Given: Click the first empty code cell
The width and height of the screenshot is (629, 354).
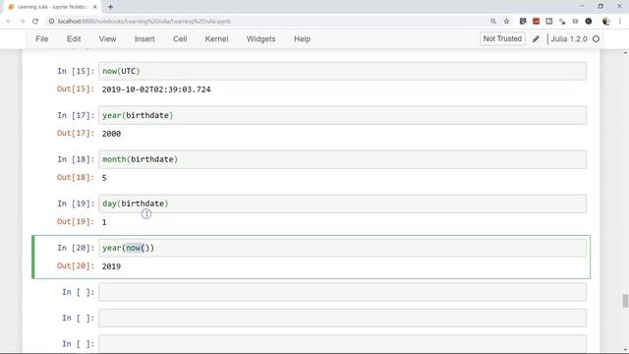Looking at the screenshot, I should pos(343,292).
